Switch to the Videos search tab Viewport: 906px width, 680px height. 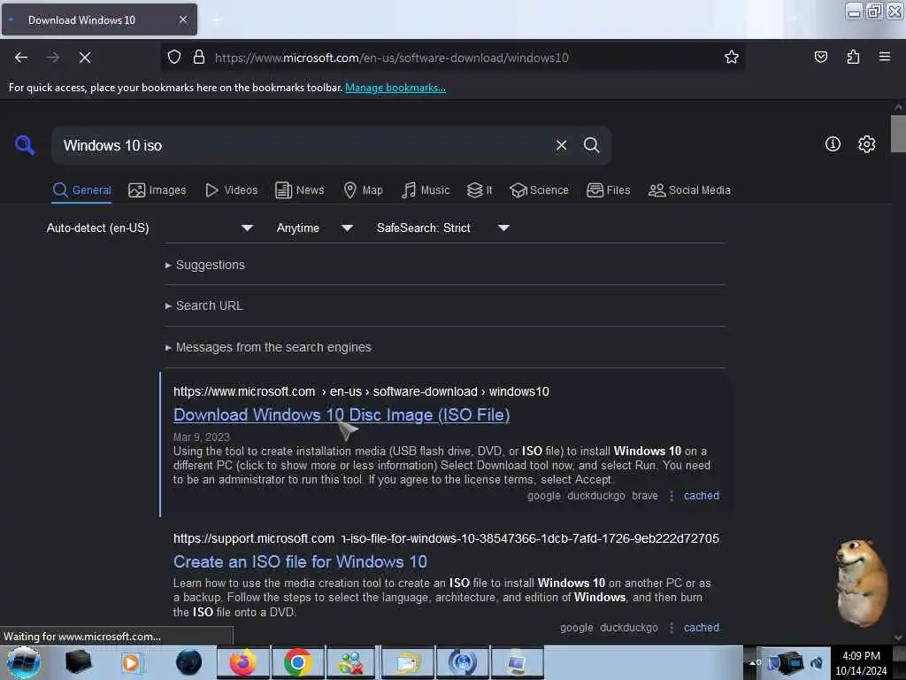coord(231,190)
